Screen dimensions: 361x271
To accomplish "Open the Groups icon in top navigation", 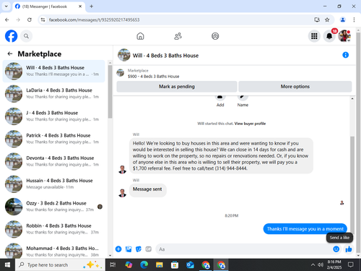I will 215,36.
